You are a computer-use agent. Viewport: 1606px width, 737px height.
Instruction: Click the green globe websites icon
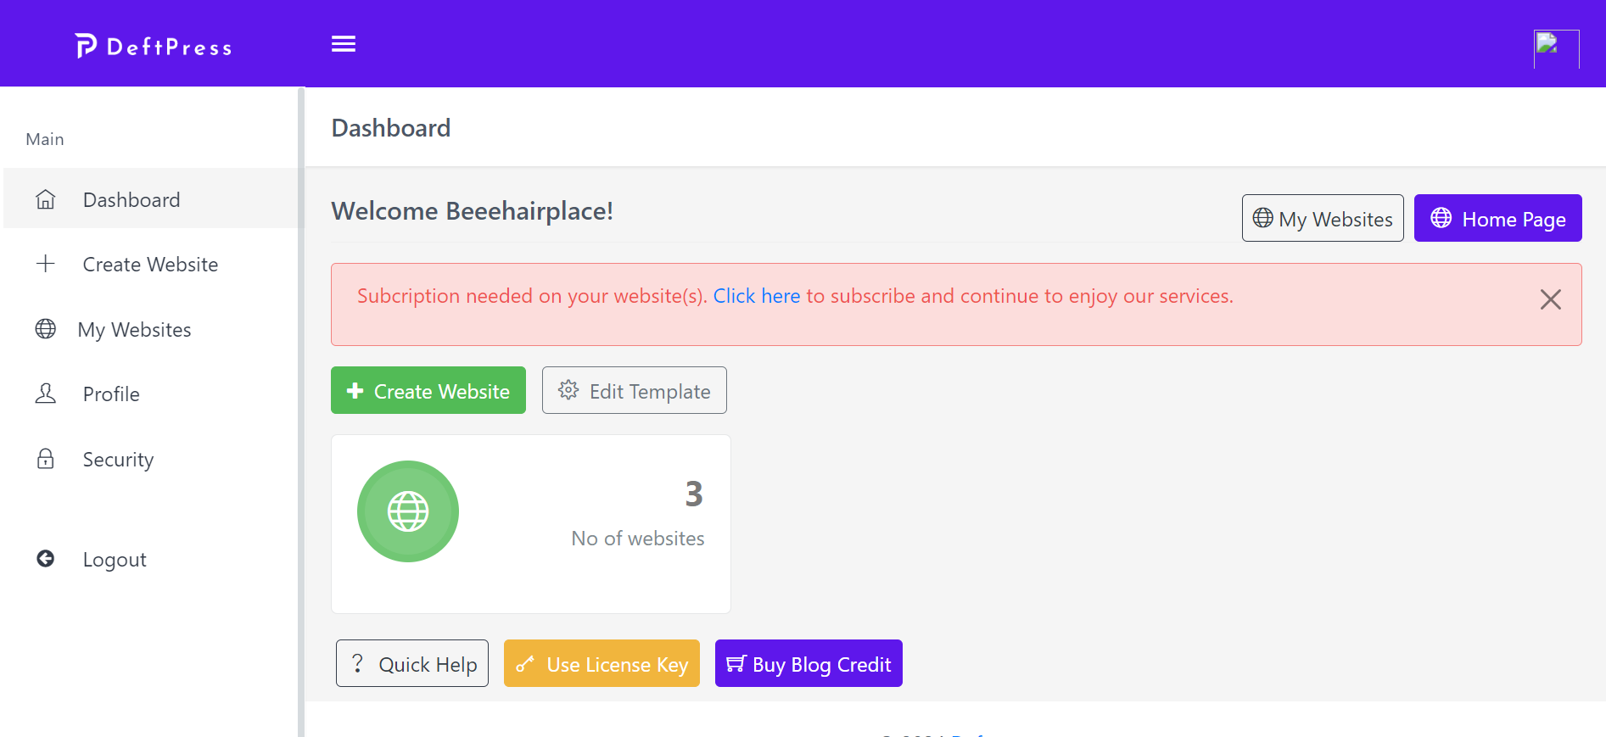(x=408, y=511)
